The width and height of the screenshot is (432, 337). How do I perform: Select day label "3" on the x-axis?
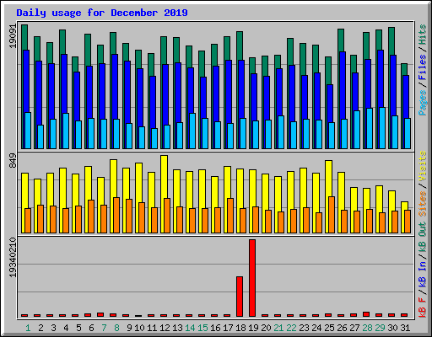[53, 328]
